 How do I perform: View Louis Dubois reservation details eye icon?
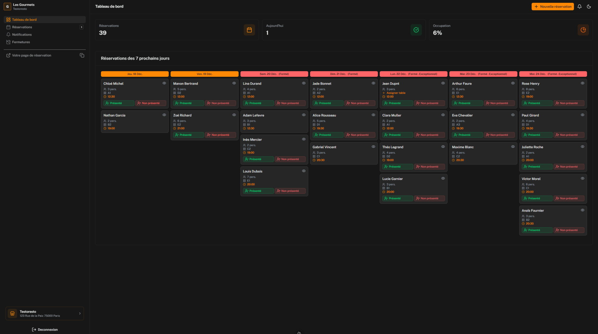pos(304,171)
